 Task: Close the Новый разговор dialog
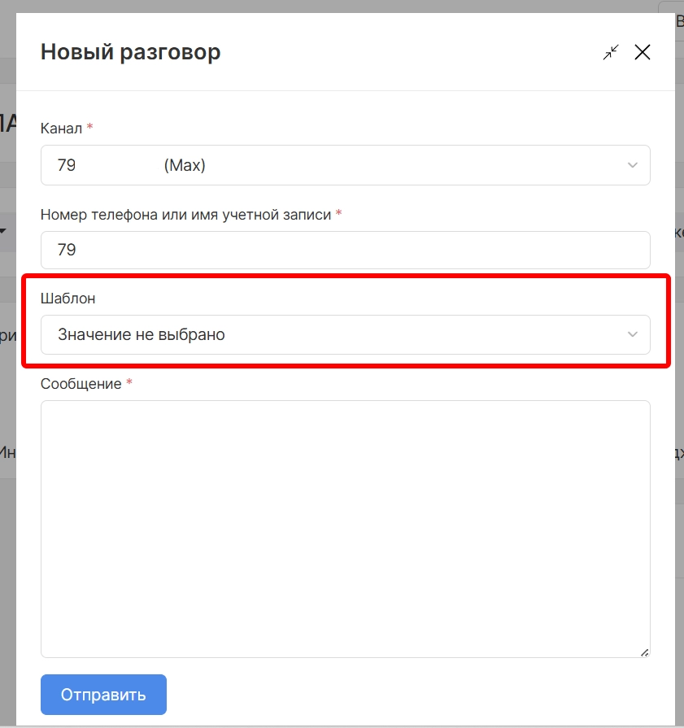(x=643, y=53)
